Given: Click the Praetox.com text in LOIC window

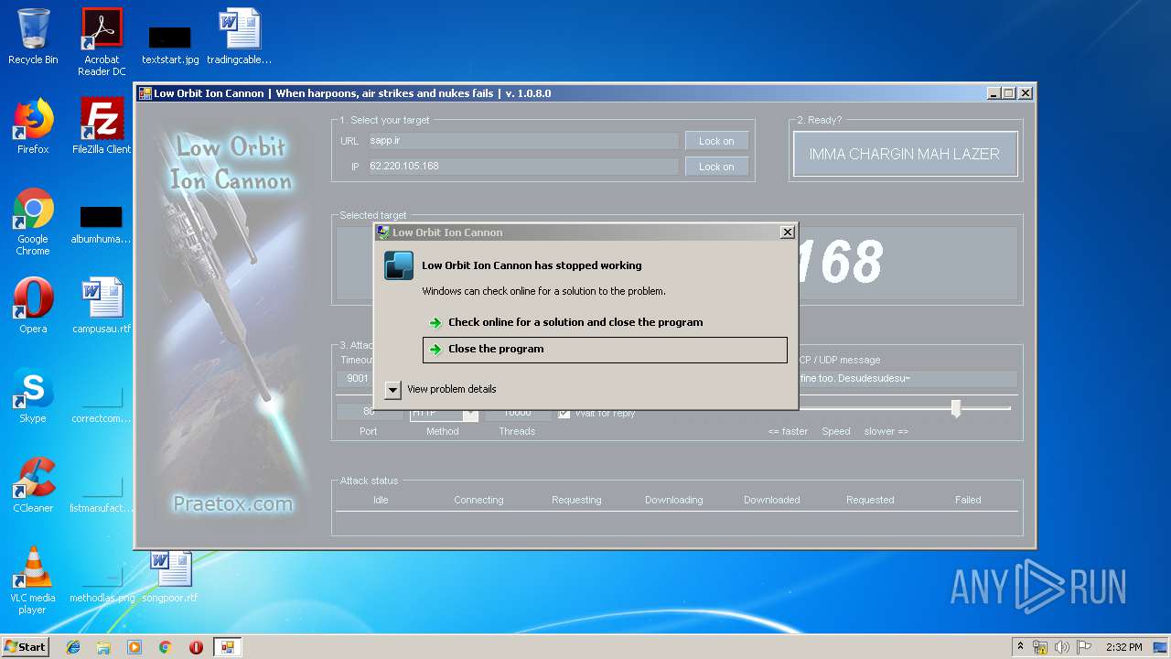Looking at the screenshot, I should 233,503.
